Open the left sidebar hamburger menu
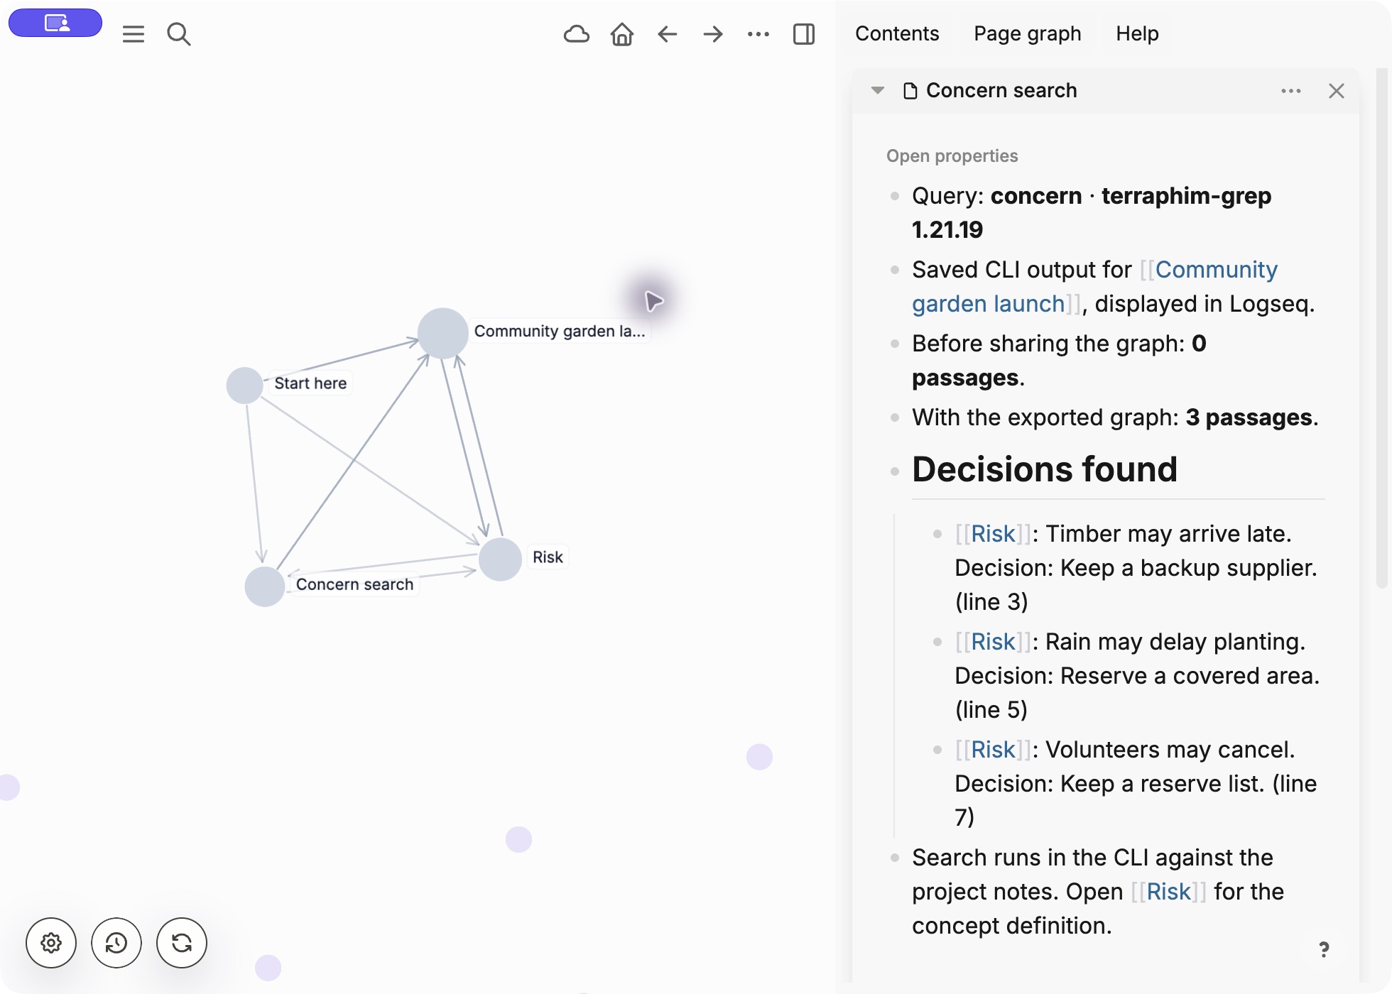The image size is (1392, 994). pyautogui.click(x=133, y=34)
